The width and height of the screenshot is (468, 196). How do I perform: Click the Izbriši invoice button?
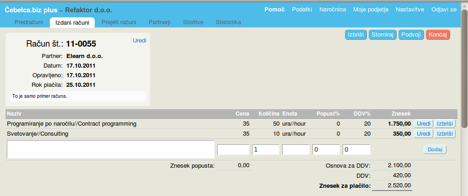[x=355, y=35]
